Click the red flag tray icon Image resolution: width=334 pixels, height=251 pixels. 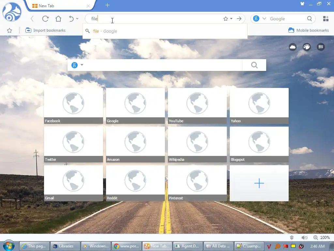point(285,246)
